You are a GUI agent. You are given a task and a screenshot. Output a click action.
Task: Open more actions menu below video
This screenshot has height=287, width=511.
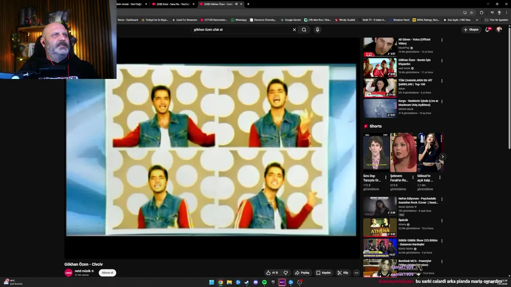point(356,273)
